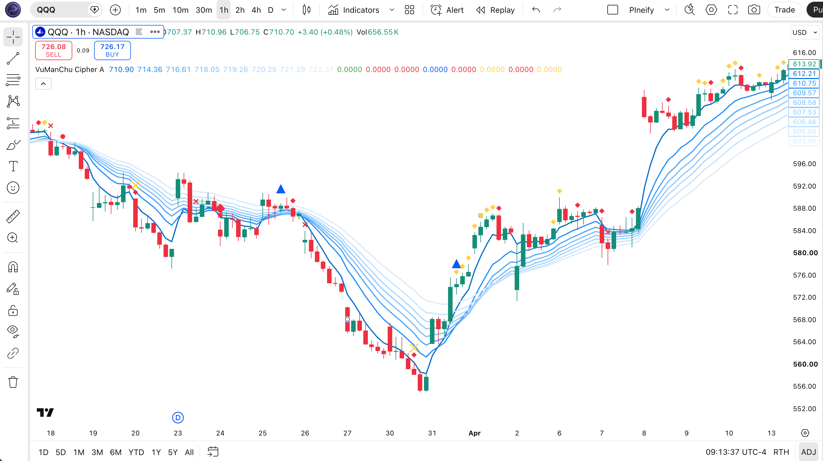
Task: Expand the favorite indicators dropdown arrow
Action: 392,10
